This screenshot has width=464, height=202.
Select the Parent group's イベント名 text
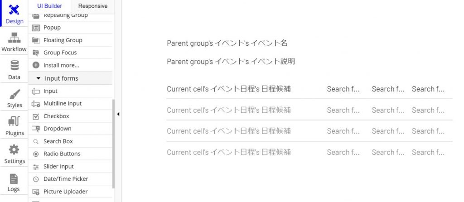coord(227,43)
